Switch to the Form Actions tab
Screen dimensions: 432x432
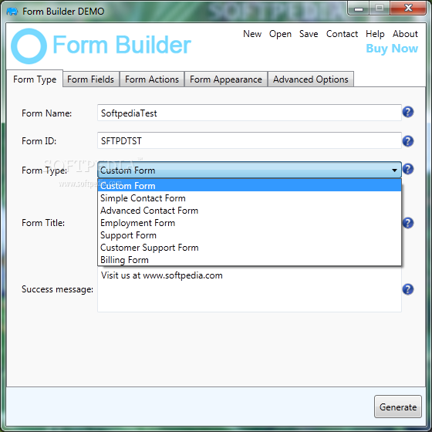152,79
